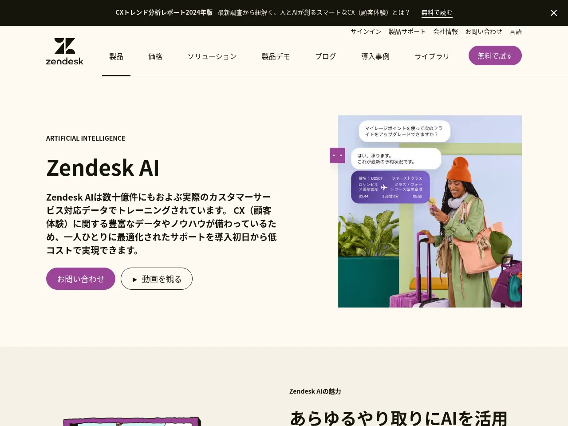
Task: Click the airplane icon in flight card
Action: pos(384,187)
